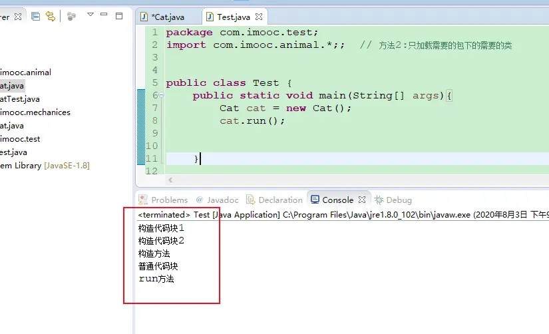Click console output line 普通代码块

point(158,266)
